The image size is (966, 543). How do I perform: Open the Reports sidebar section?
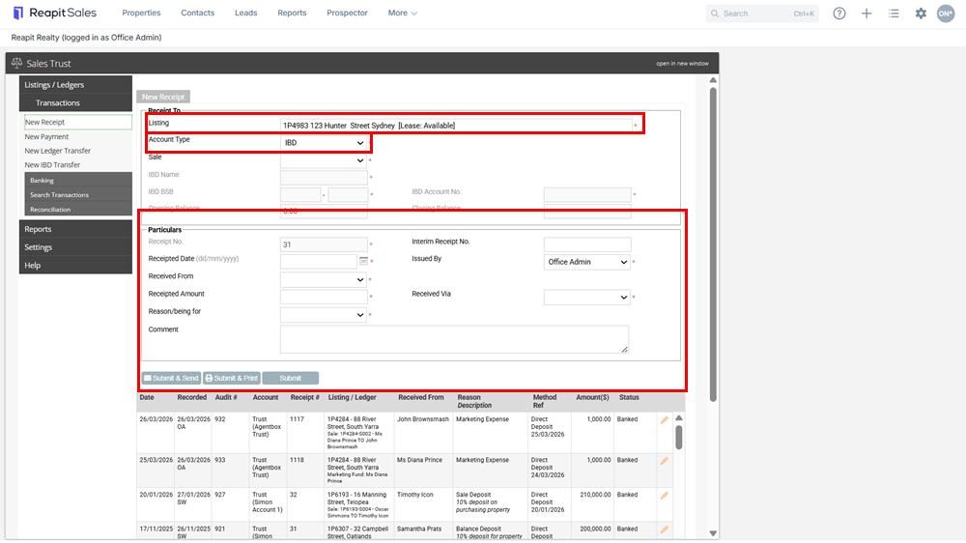click(x=75, y=229)
